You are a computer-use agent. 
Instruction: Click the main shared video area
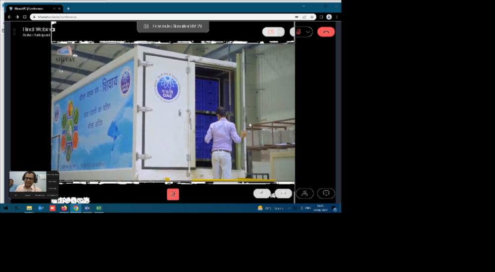pos(173,112)
